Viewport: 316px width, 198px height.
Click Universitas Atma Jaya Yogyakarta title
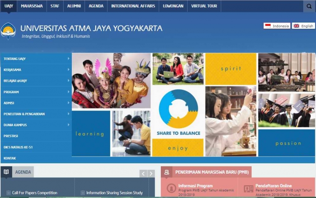click(91, 28)
